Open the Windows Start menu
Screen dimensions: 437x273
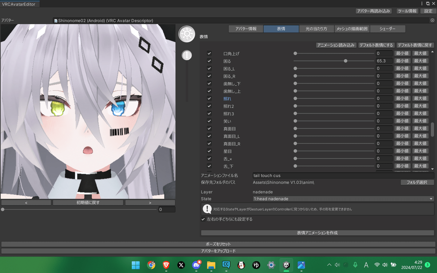point(135,265)
